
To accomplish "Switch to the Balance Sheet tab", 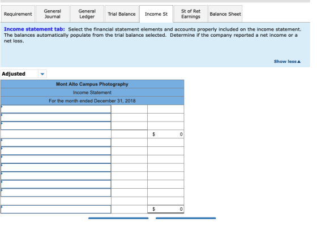I will click(225, 14).
